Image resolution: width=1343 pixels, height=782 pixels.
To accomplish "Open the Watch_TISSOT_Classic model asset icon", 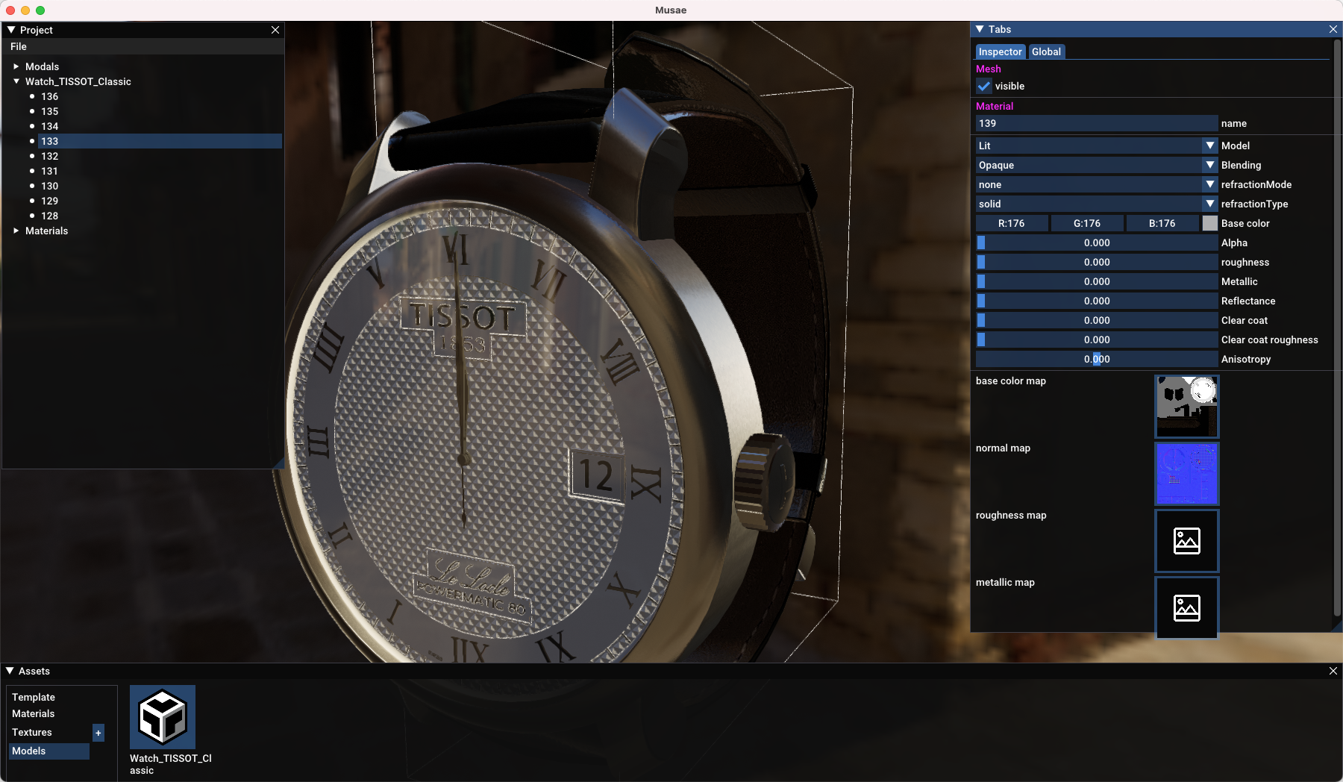I will pyautogui.click(x=163, y=717).
